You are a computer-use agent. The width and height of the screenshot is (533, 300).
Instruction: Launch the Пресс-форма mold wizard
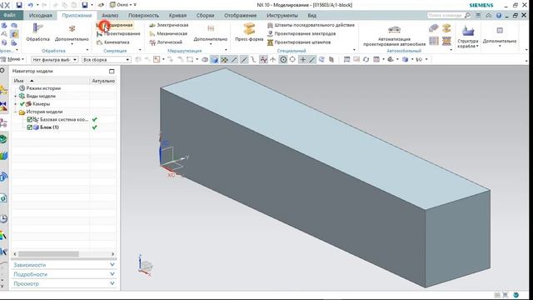coord(249,32)
